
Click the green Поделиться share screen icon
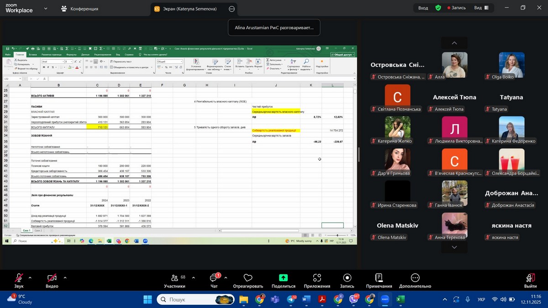pos(283,278)
